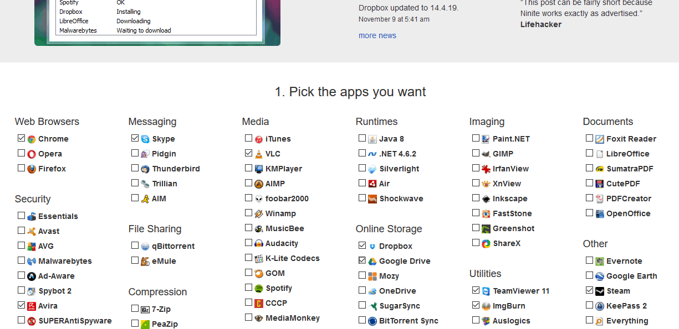Click the 7-Zip icon
The height and width of the screenshot is (329, 679).
145,310
